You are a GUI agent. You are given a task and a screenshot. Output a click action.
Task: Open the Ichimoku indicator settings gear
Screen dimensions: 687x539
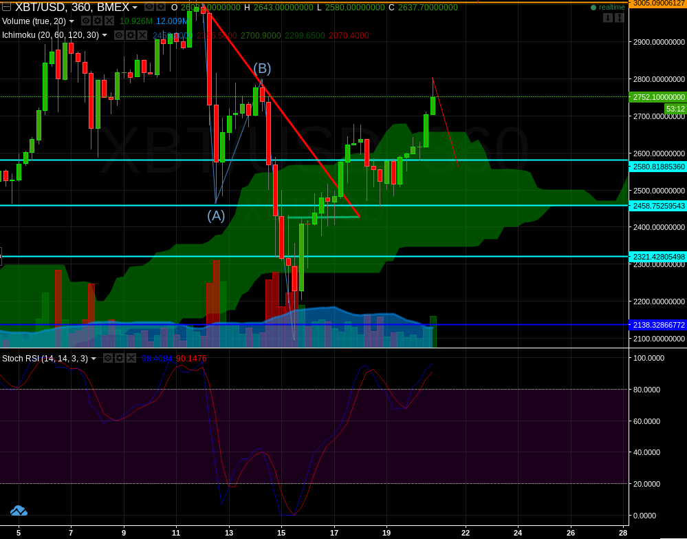click(x=131, y=35)
